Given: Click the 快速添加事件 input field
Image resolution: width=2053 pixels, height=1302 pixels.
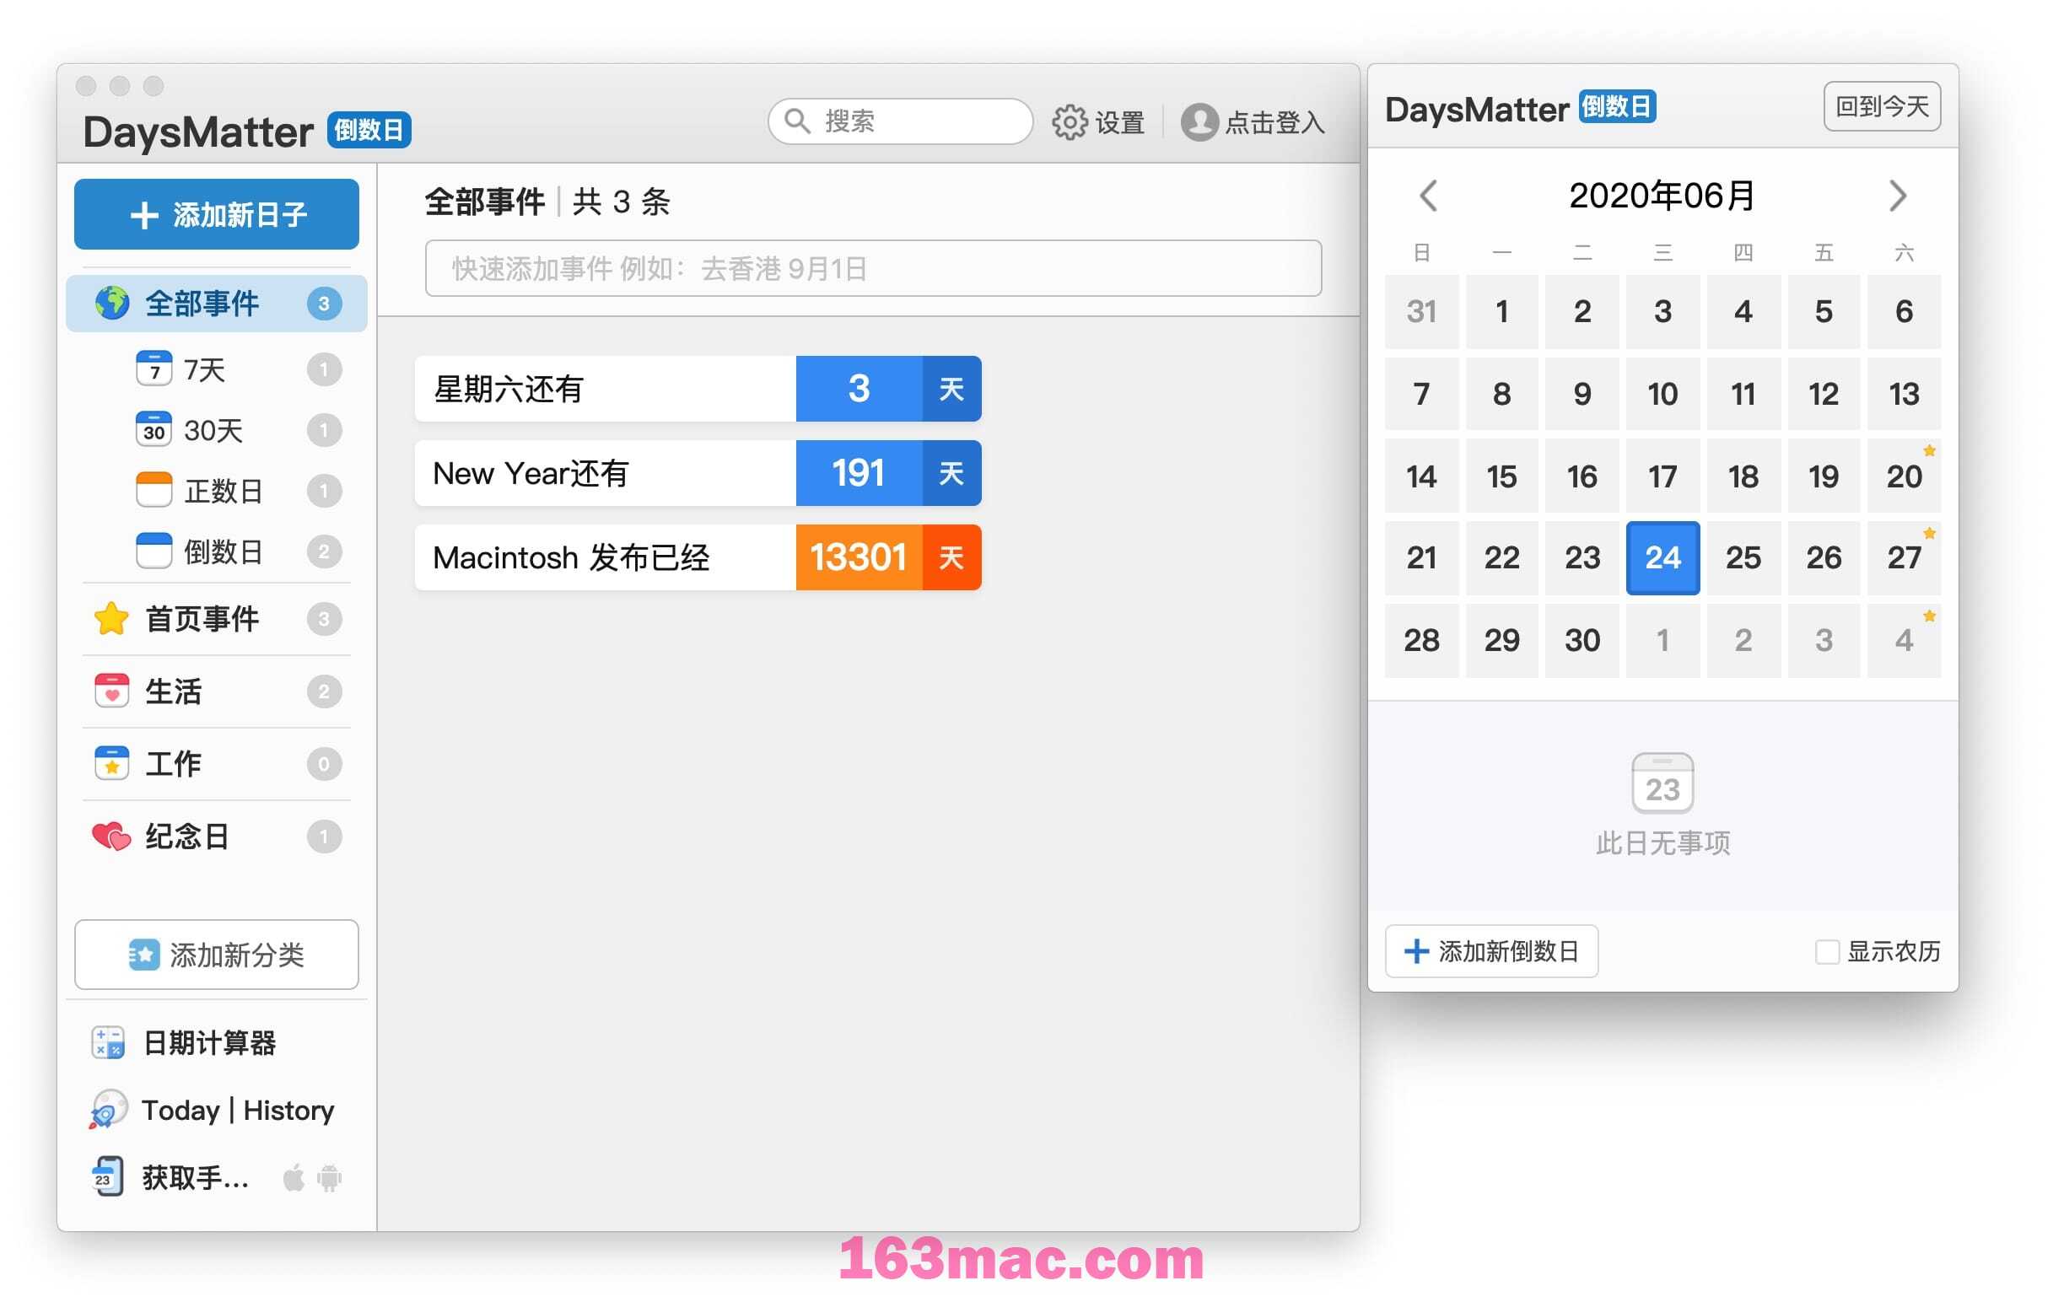Looking at the screenshot, I should point(873,268).
